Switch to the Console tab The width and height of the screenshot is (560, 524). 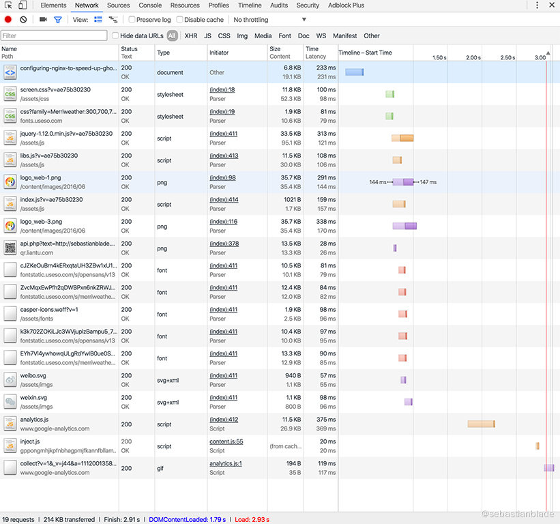point(150,5)
